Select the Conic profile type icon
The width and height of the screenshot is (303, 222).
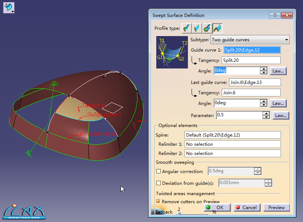pyautogui.click(x=217, y=28)
